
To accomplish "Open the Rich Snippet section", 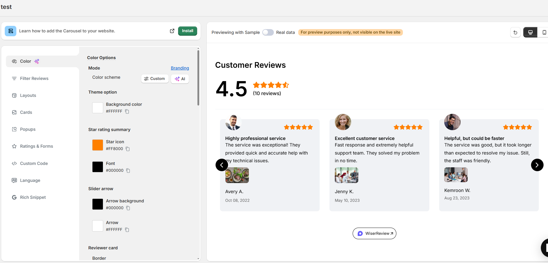I will pos(33,197).
